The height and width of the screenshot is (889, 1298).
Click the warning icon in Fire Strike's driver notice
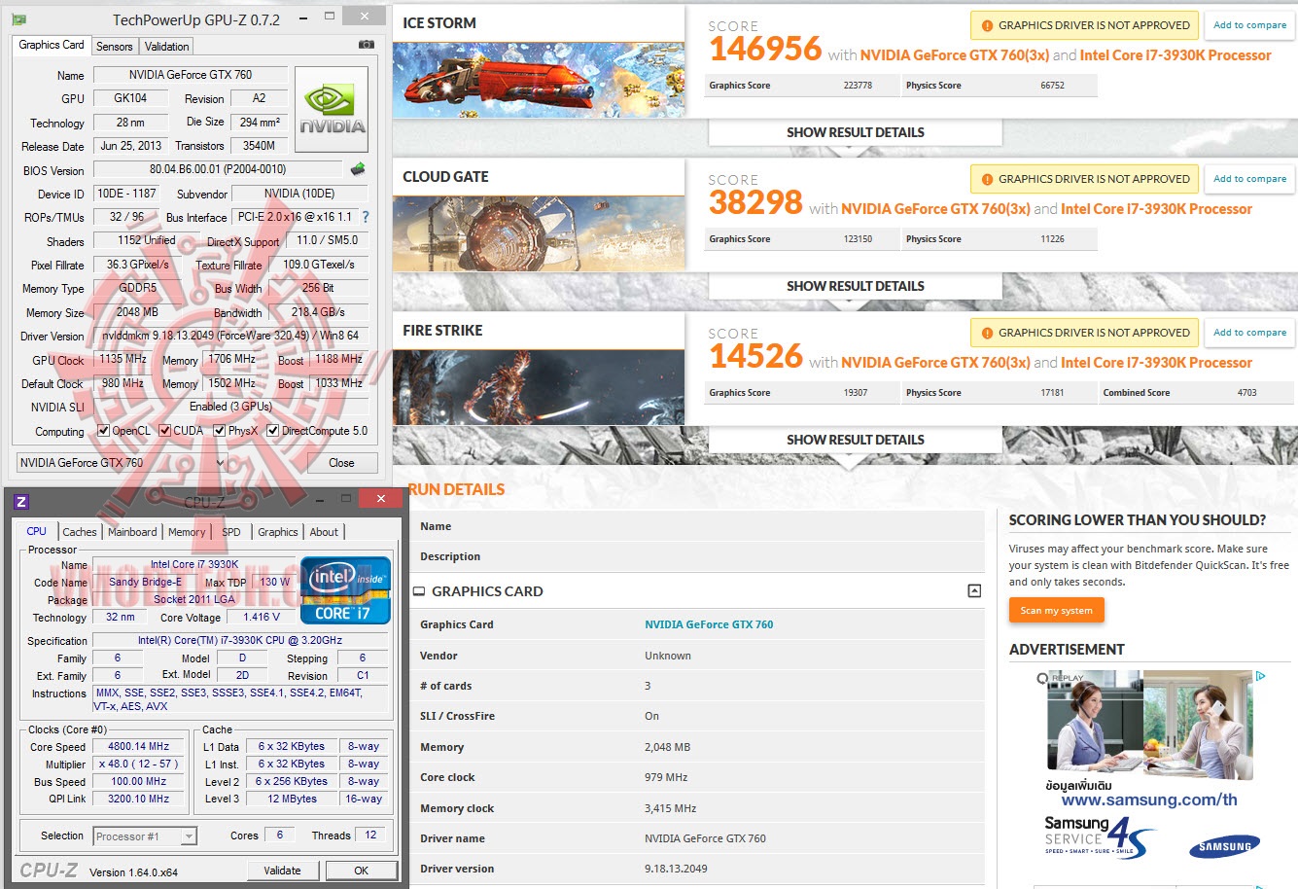987,333
